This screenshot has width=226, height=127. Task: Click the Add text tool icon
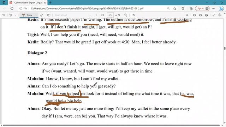[x=49, y=15]
